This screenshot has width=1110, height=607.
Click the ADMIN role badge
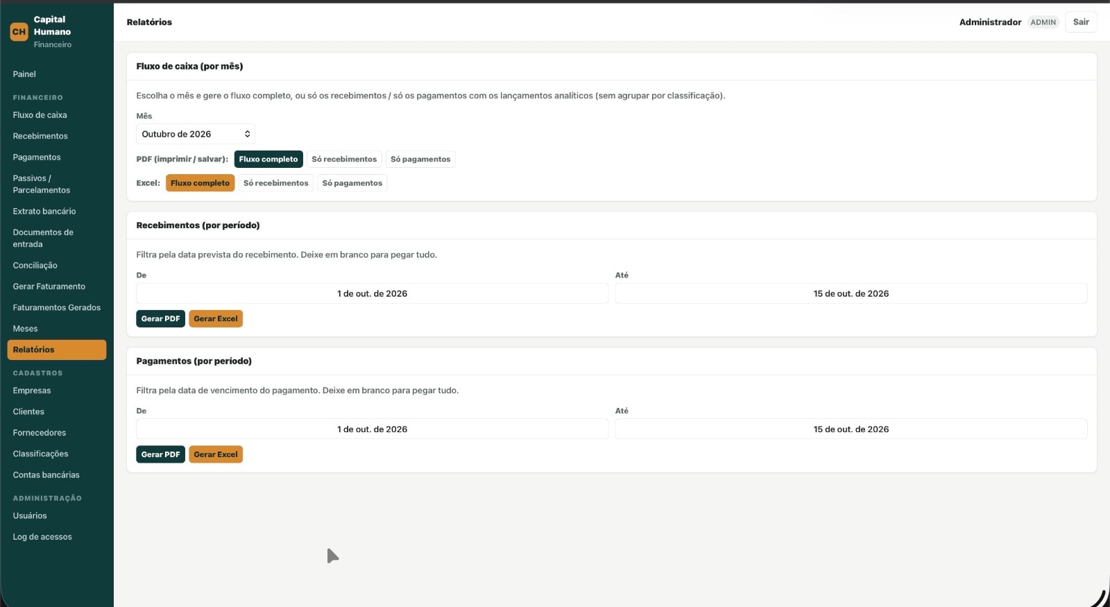tap(1043, 22)
